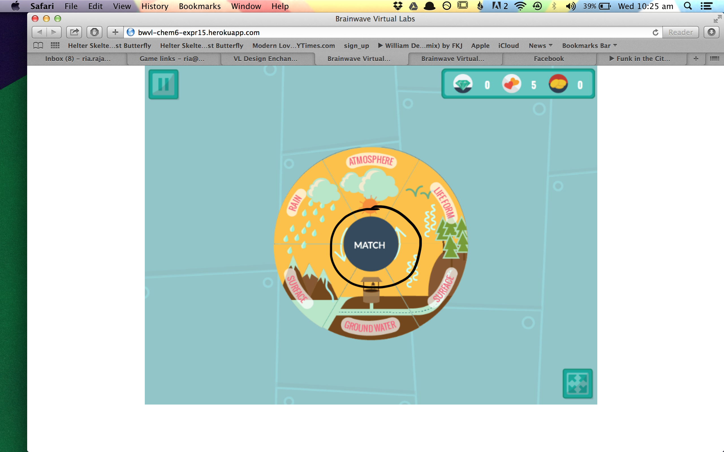Screen dimensions: 724x452
Task: Select the RAIN label on the wheel
Action: pyautogui.click(x=296, y=202)
